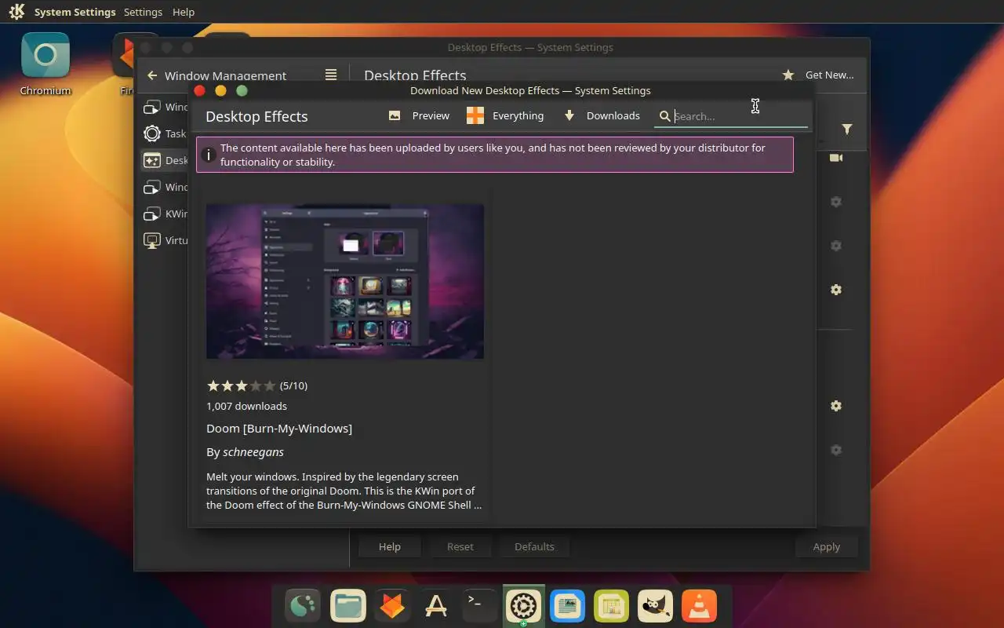The height and width of the screenshot is (628, 1004).
Task: Open the blue document writer dock icon
Action: pyautogui.click(x=567, y=607)
